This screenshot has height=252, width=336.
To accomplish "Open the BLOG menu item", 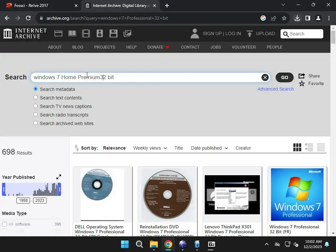I will point(78,47).
